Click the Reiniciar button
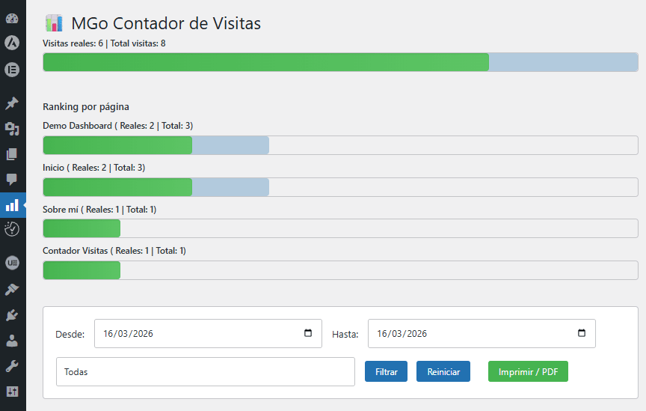 [x=443, y=371]
